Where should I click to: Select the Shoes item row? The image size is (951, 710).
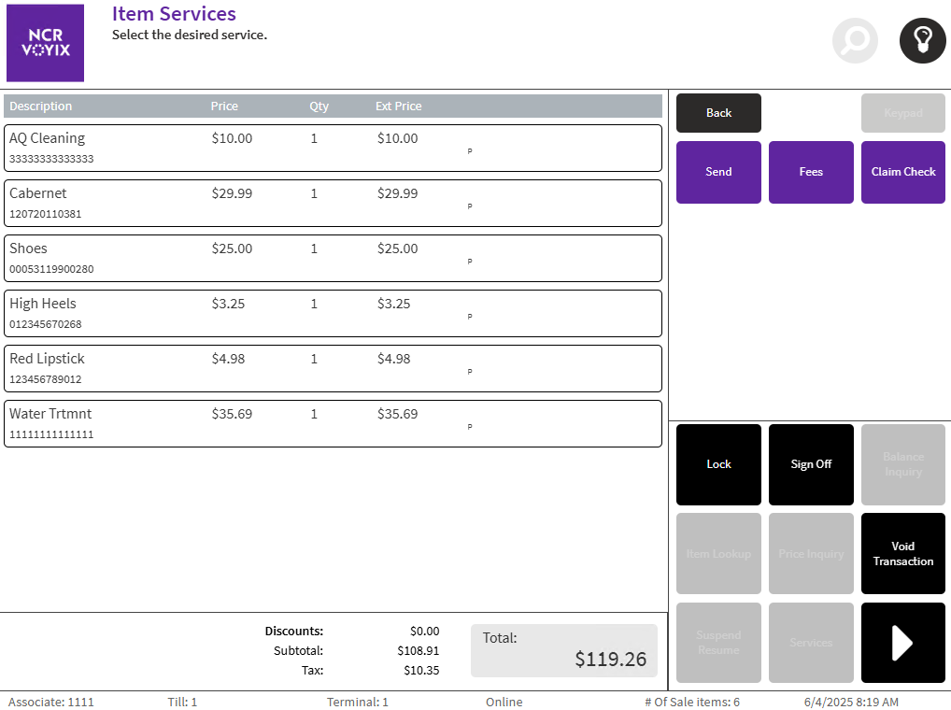pos(333,258)
